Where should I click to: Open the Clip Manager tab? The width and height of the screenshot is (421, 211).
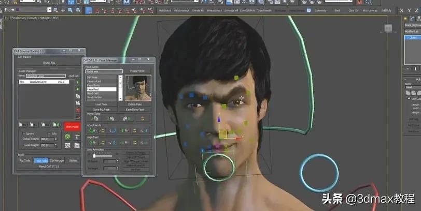[57, 161]
